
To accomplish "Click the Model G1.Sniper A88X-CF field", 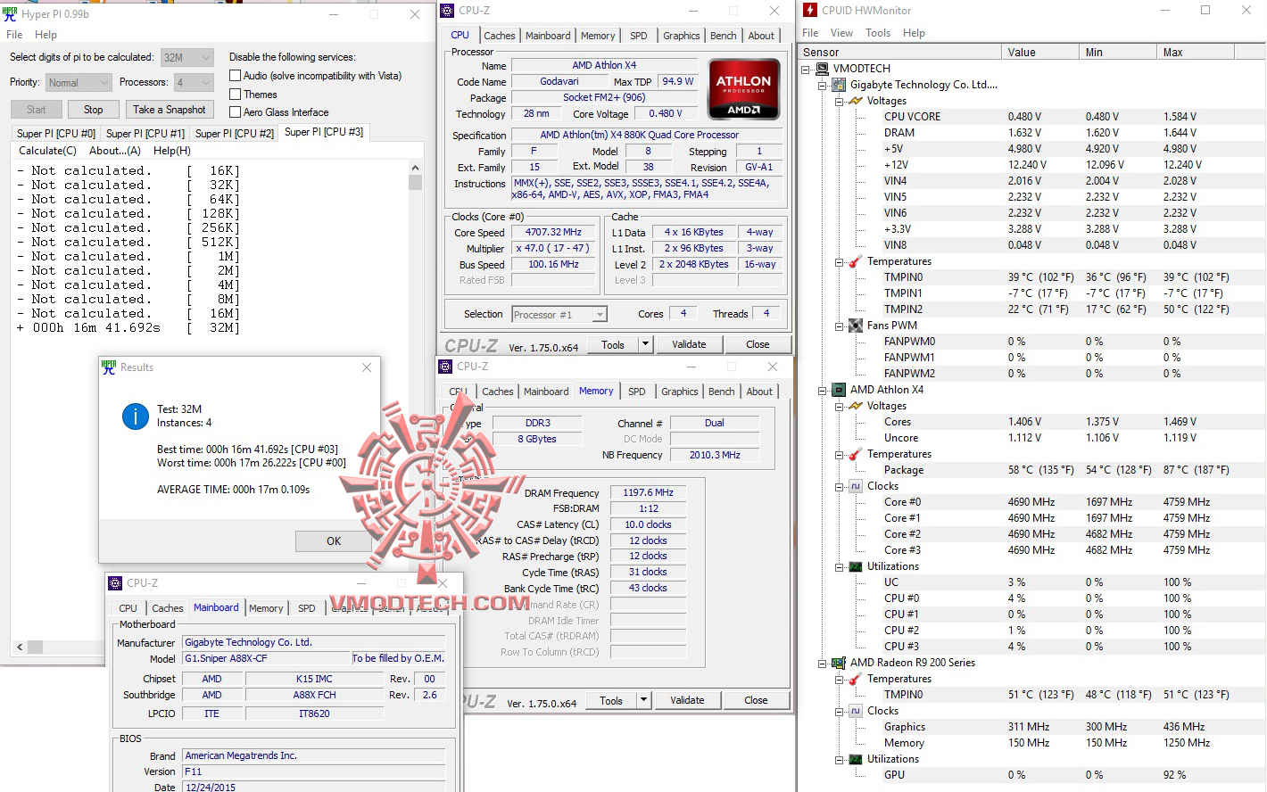I will 266,658.
